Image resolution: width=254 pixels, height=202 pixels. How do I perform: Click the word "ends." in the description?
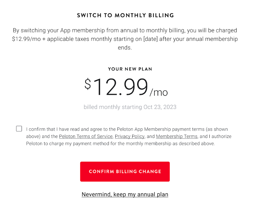125,47
